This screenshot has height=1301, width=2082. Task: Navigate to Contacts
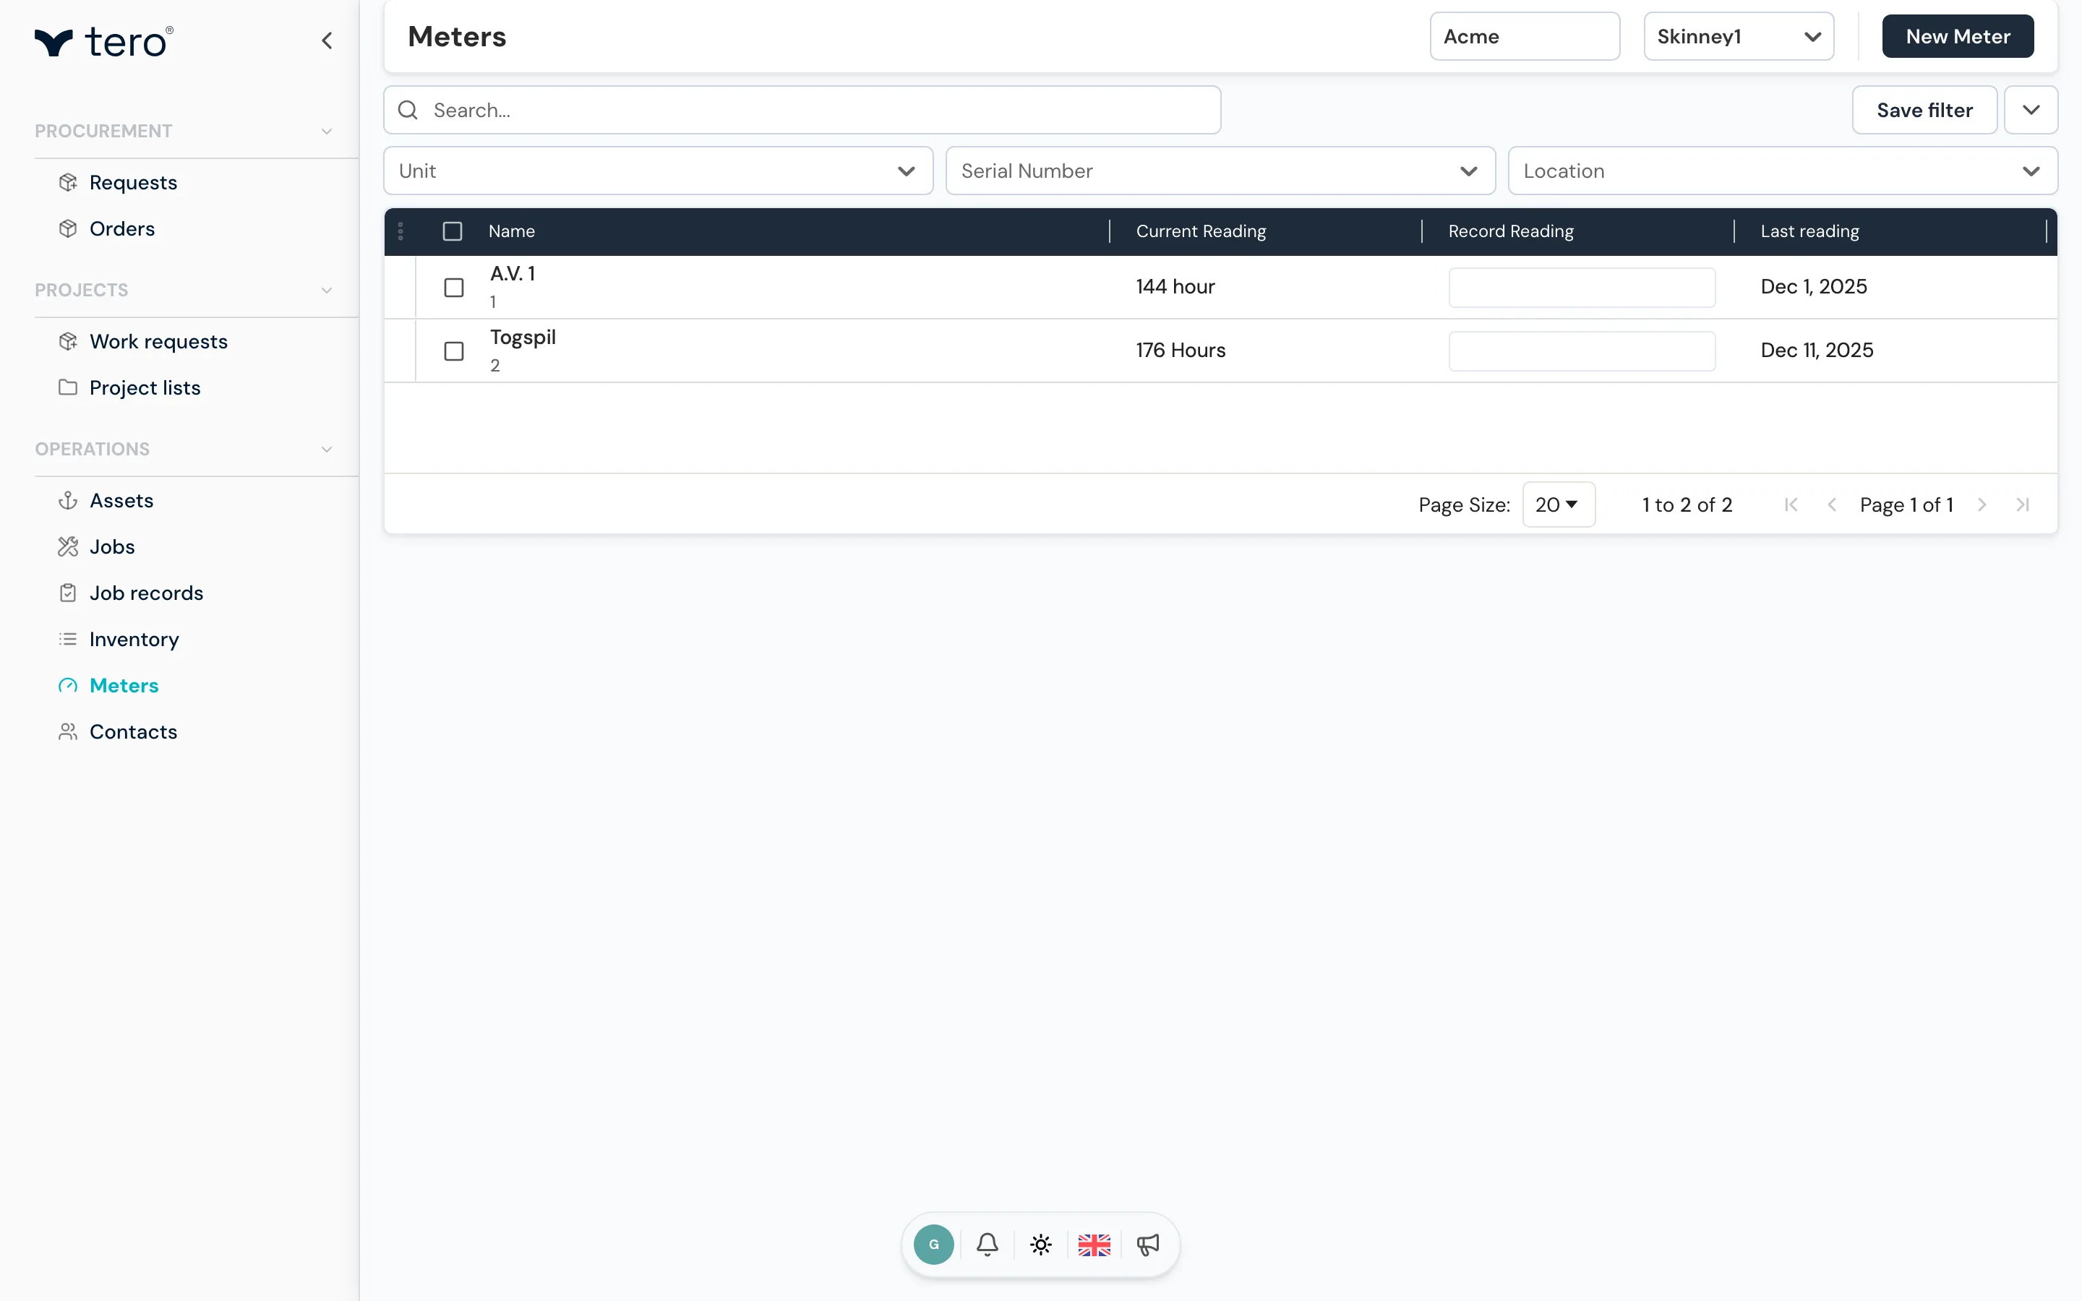click(x=133, y=731)
